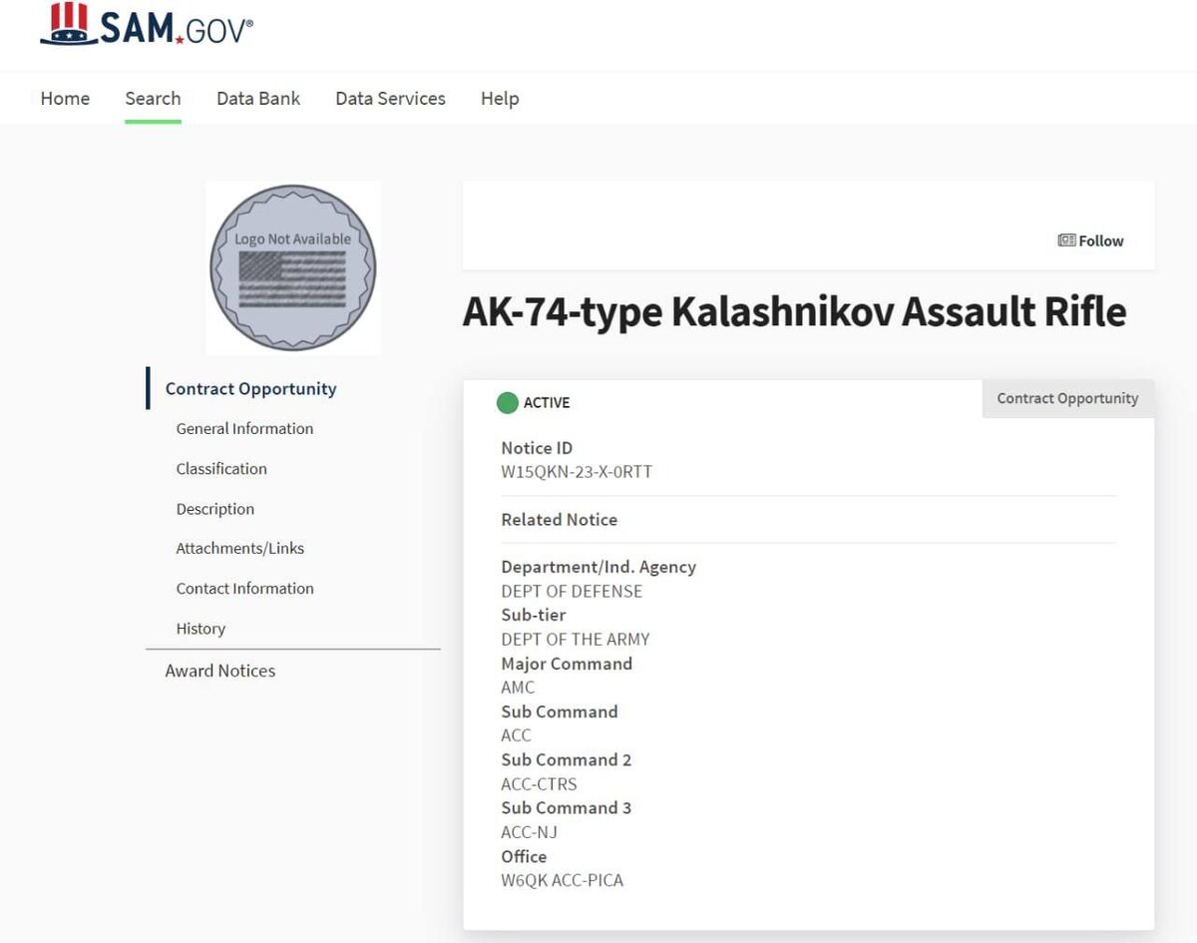Viewport: 1197px width, 943px height.
Task: Open the Search menu item
Action: click(153, 98)
